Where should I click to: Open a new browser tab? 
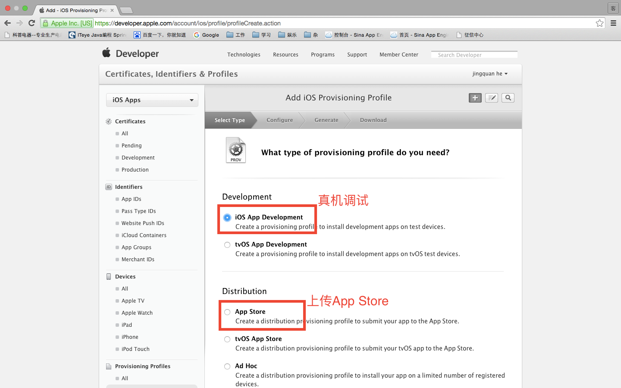click(126, 10)
